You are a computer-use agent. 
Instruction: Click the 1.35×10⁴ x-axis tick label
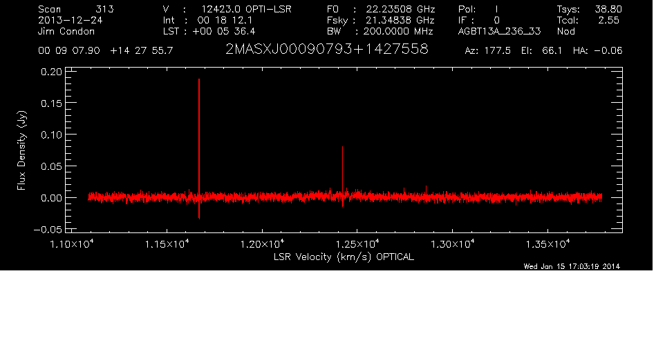(548, 244)
